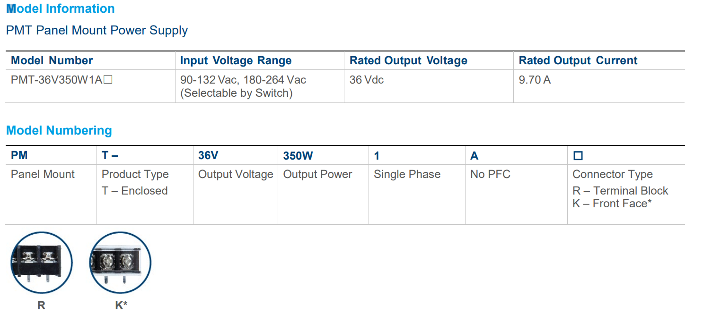Click the R terminal block connector image

click(x=42, y=263)
